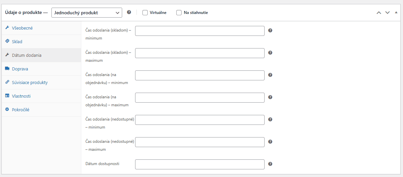Click help icon for na objednávku minimum
Image resolution: width=403 pixels, height=177 pixels.
click(270, 75)
